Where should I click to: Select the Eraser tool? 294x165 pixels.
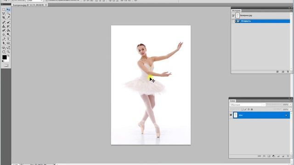[4, 31]
